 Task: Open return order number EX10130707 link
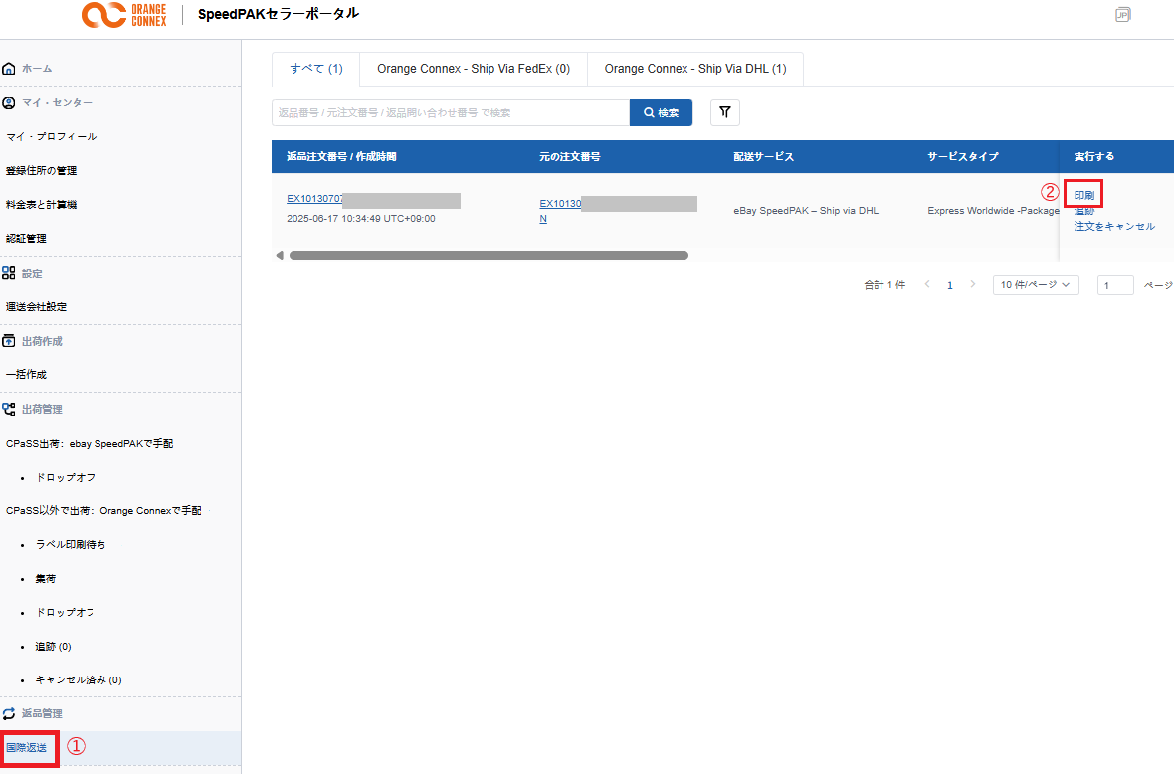click(315, 198)
